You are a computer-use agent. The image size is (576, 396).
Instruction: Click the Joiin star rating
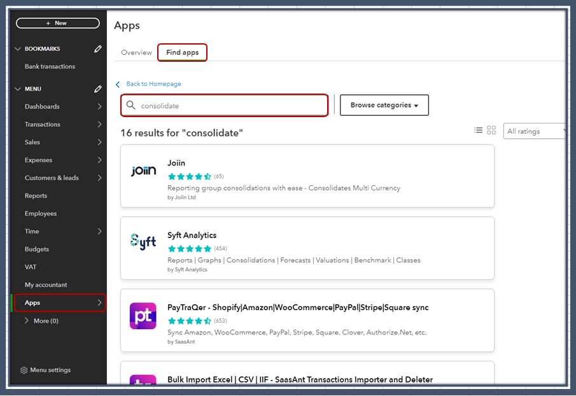click(190, 177)
